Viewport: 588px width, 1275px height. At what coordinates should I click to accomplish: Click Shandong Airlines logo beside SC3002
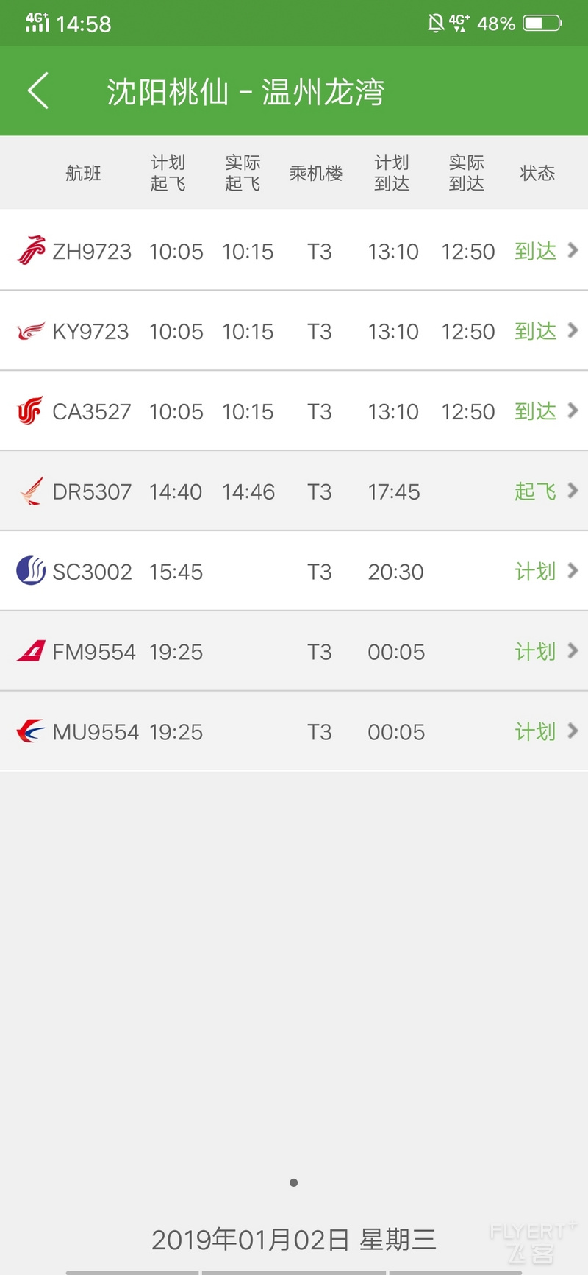pos(31,571)
